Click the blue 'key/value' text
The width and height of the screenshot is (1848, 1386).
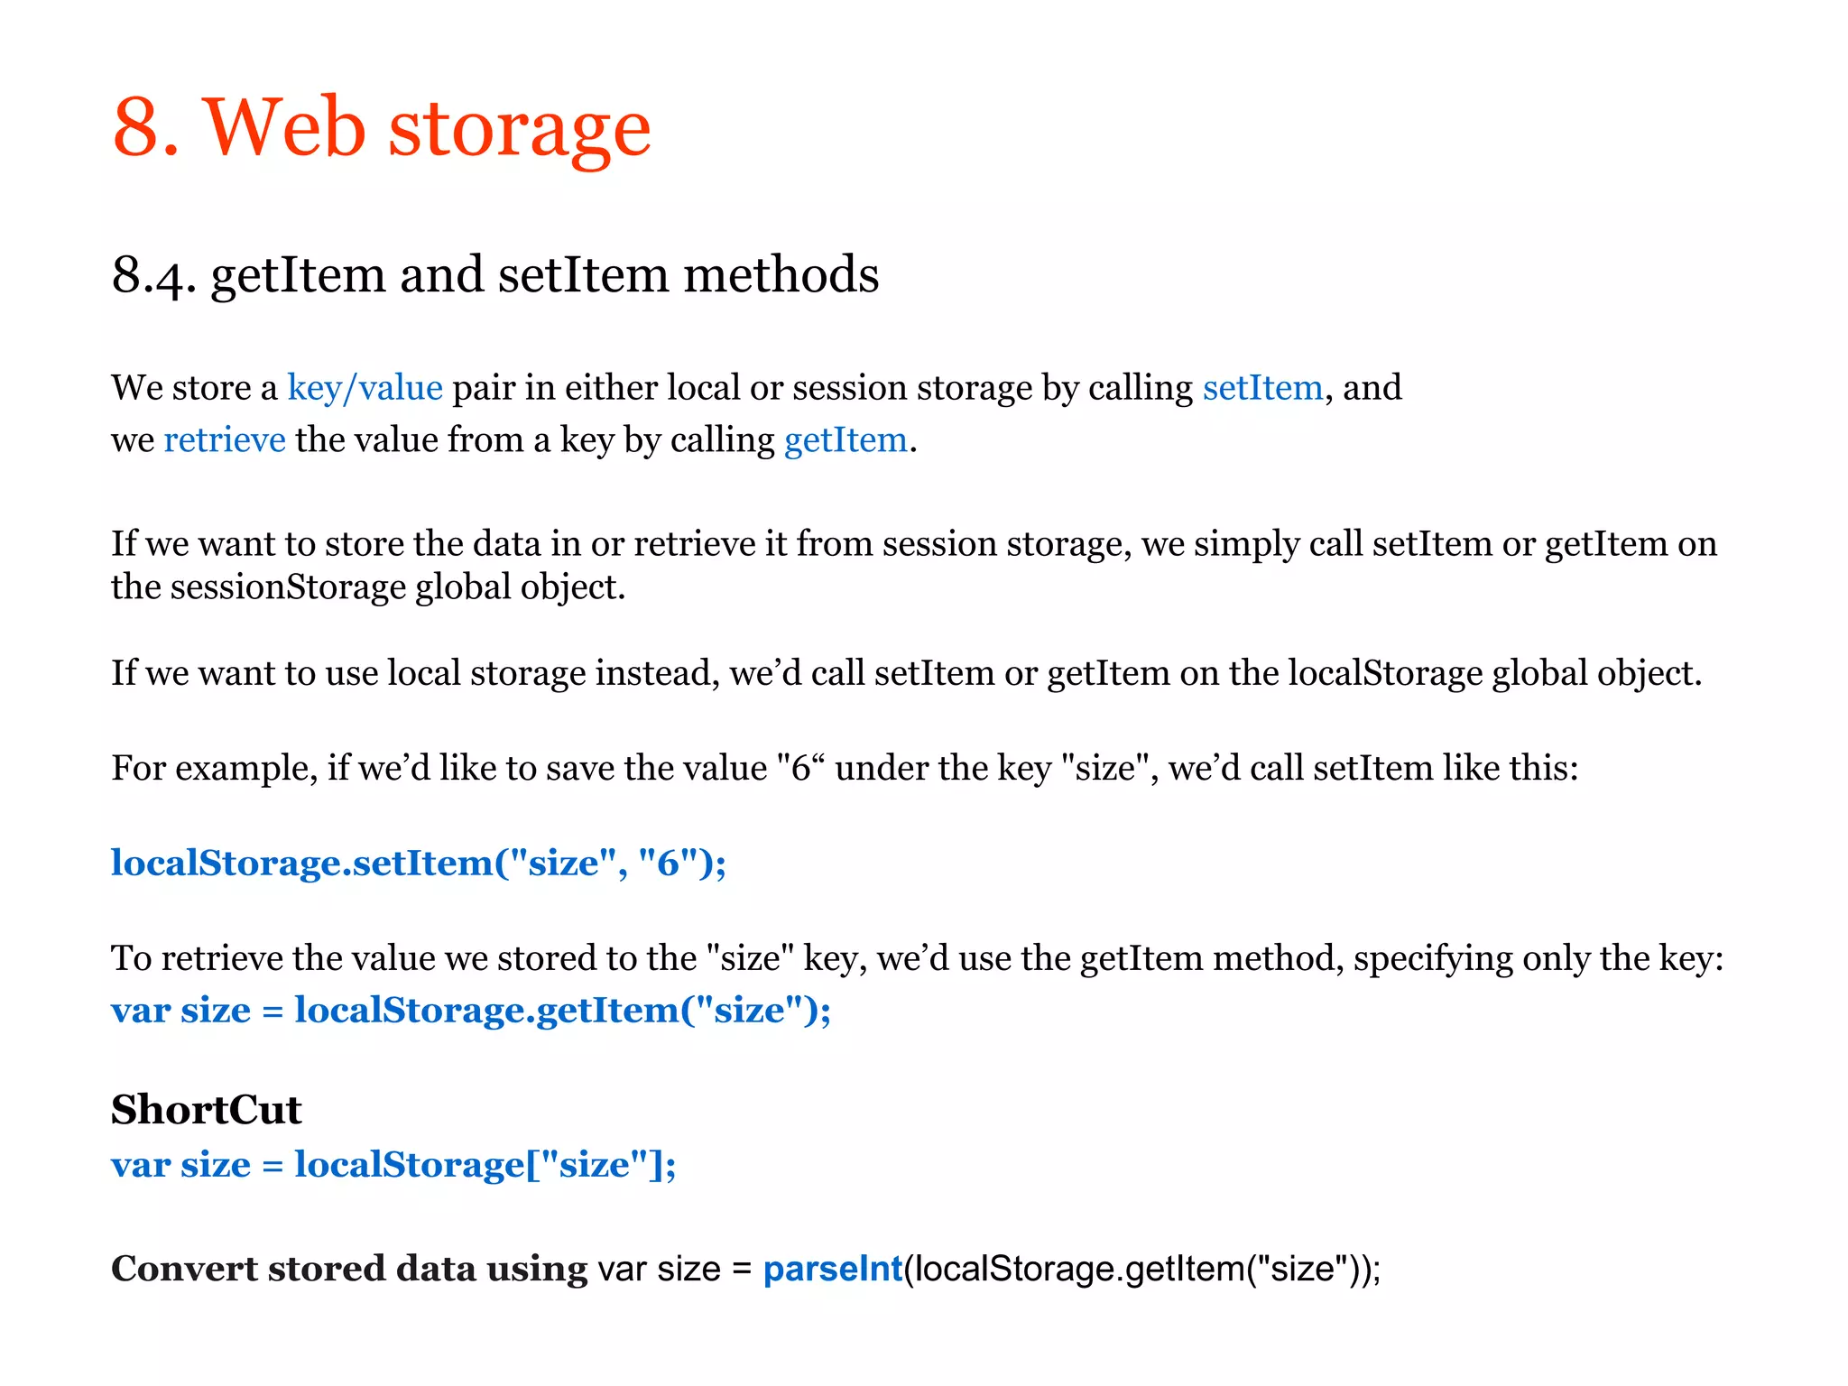click(x=365, y=388)
